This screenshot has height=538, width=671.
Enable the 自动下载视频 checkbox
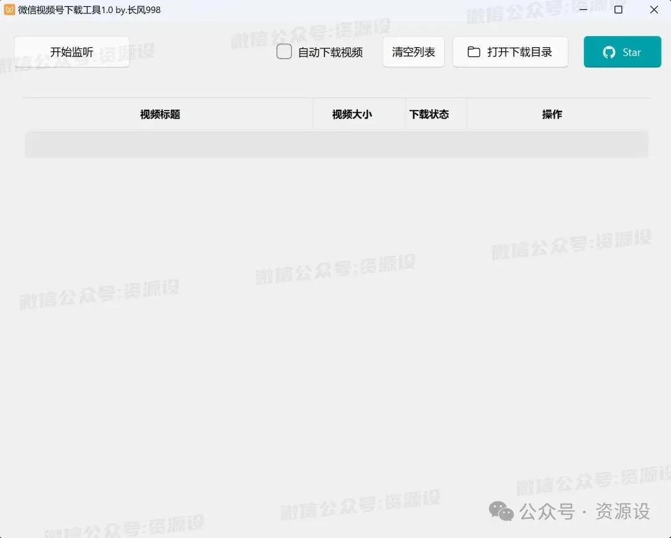(x=284, y=52)
